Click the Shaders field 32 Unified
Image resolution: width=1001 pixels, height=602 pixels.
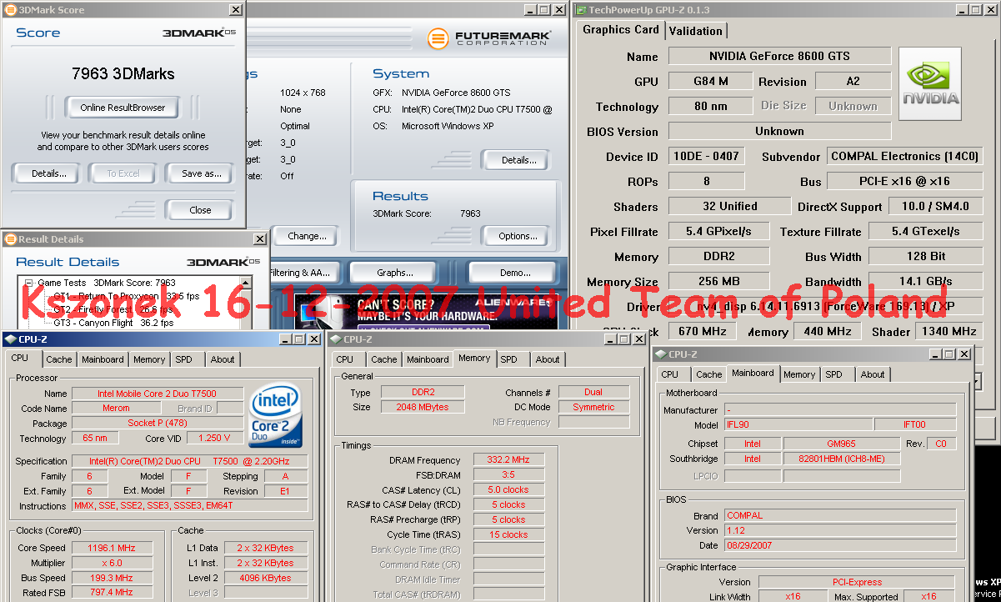729,206
